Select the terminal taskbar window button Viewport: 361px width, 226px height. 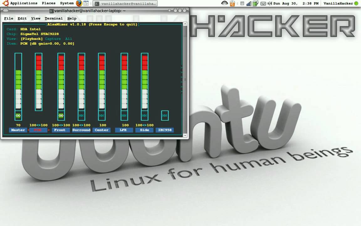[x=125, y=3]
